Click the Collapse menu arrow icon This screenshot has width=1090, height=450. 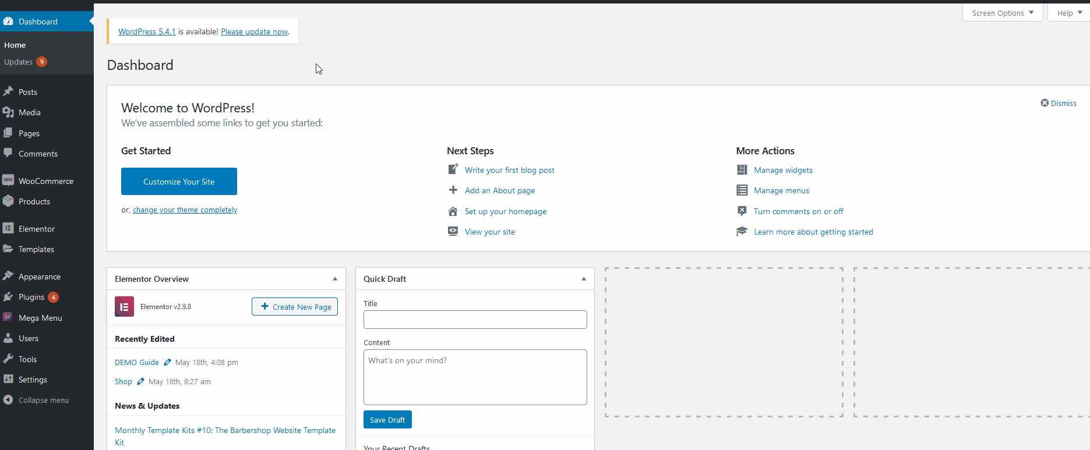pyautogui.click(x=8, y=400)
